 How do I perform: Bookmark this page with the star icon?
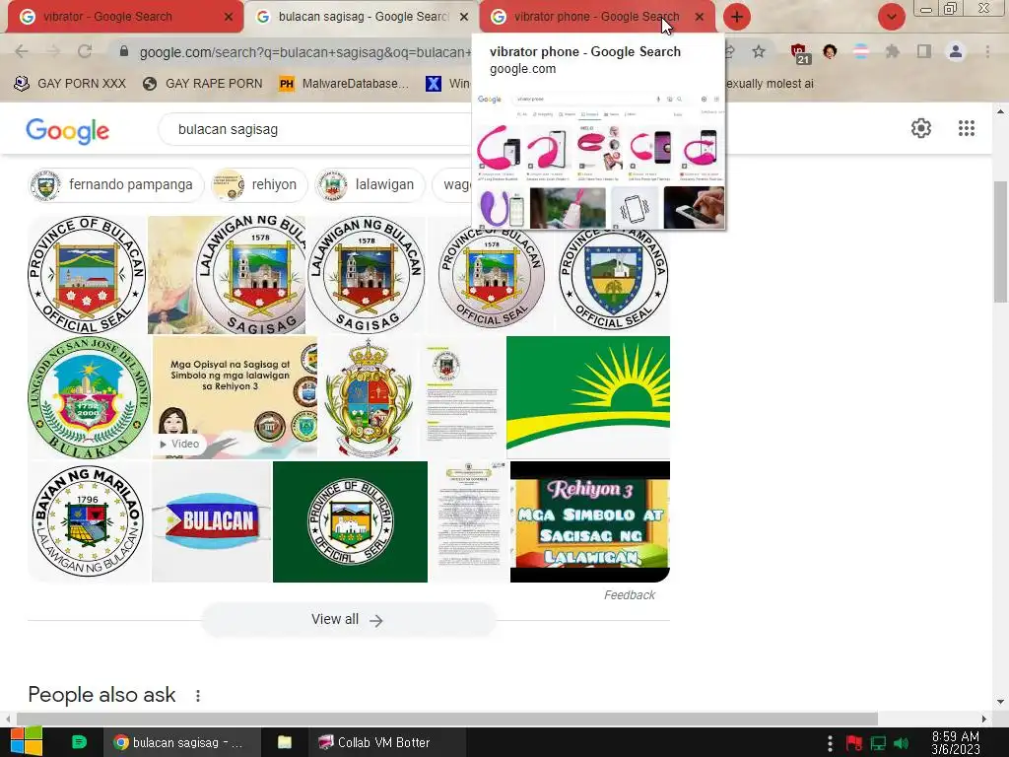759,51
